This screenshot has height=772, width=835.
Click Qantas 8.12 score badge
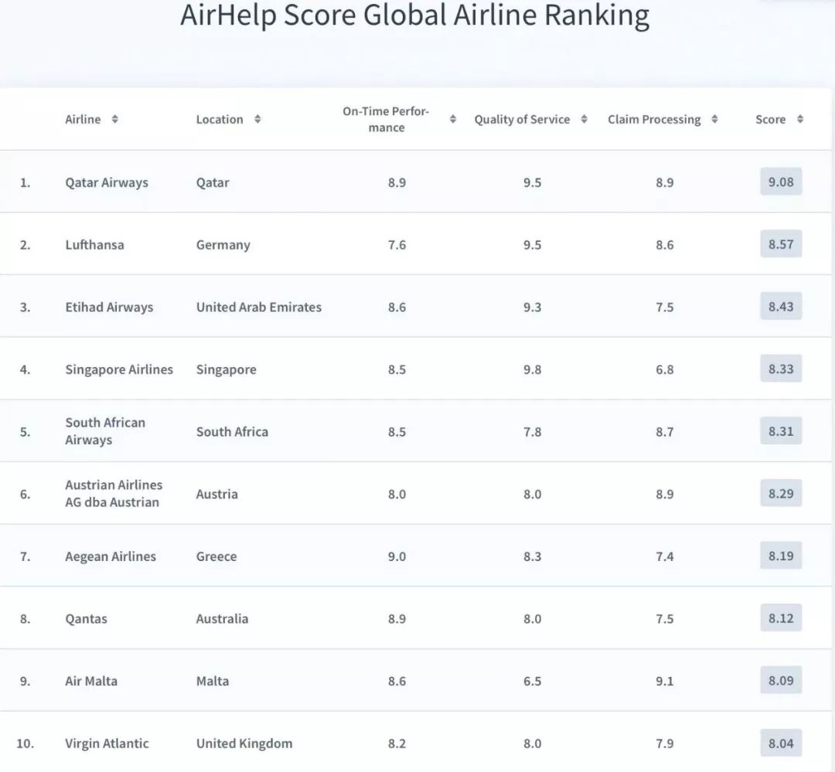pyautogui.click(x=781, y=618)
